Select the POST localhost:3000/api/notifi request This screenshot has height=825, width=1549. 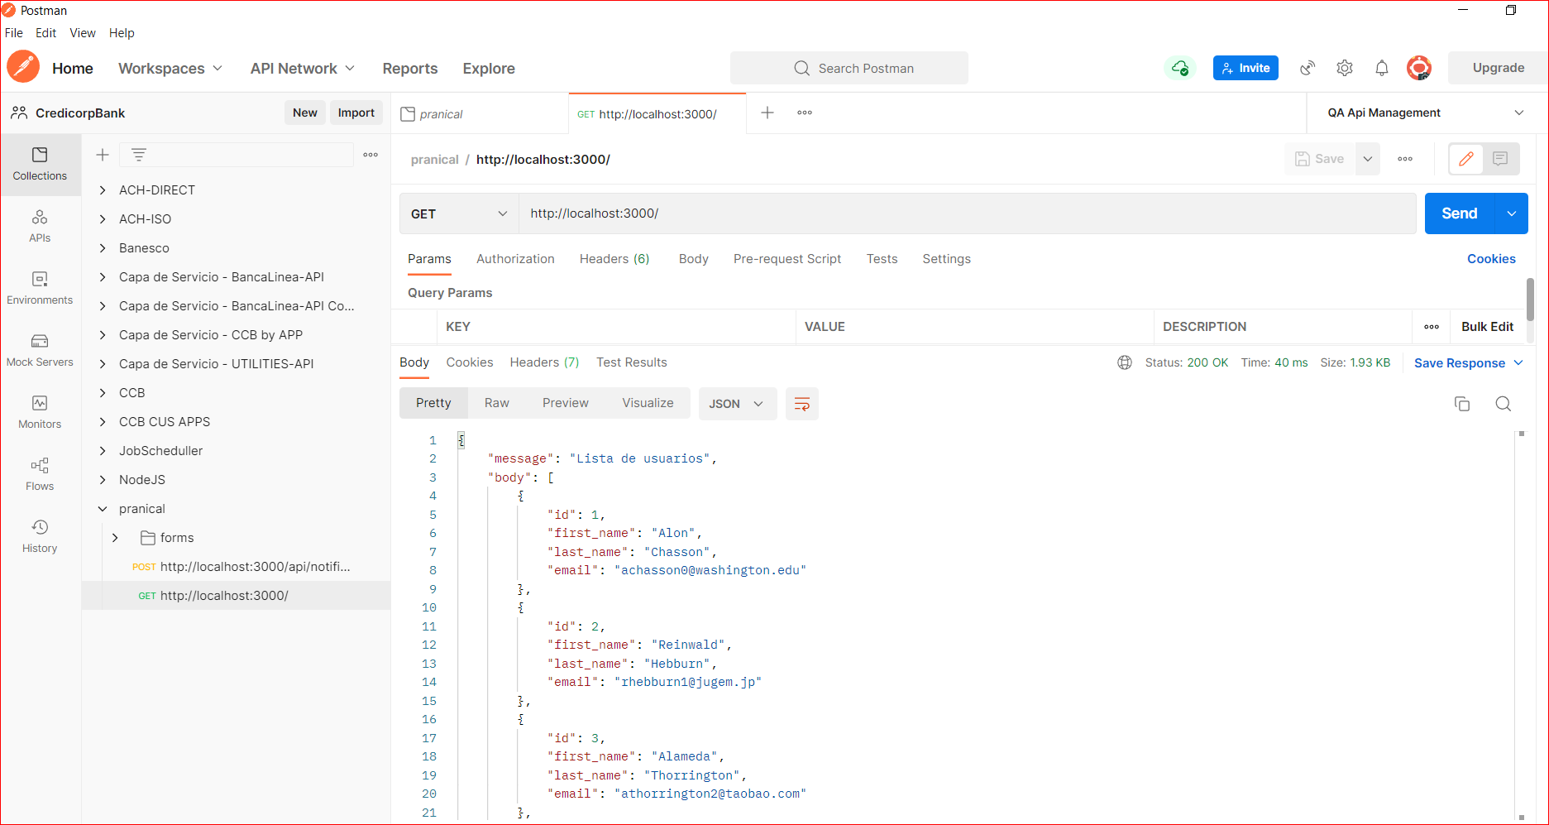[237, 567]
